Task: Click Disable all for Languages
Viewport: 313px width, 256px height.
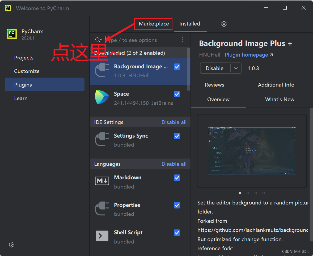Action: (174, 164)
